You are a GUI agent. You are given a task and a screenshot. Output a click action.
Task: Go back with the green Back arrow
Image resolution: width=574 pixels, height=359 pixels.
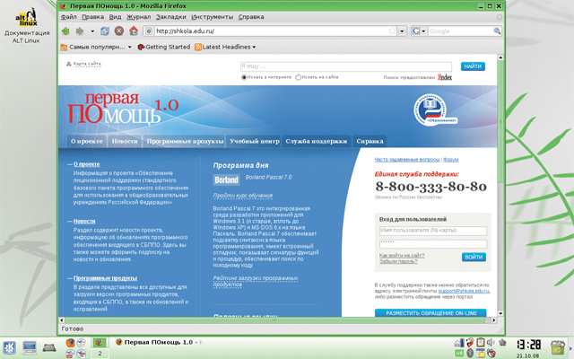coord(65,31)
